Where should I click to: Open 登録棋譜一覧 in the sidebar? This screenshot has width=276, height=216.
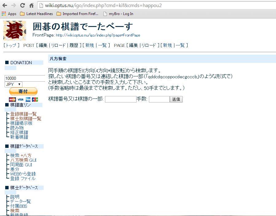click(x=23, y=114)
